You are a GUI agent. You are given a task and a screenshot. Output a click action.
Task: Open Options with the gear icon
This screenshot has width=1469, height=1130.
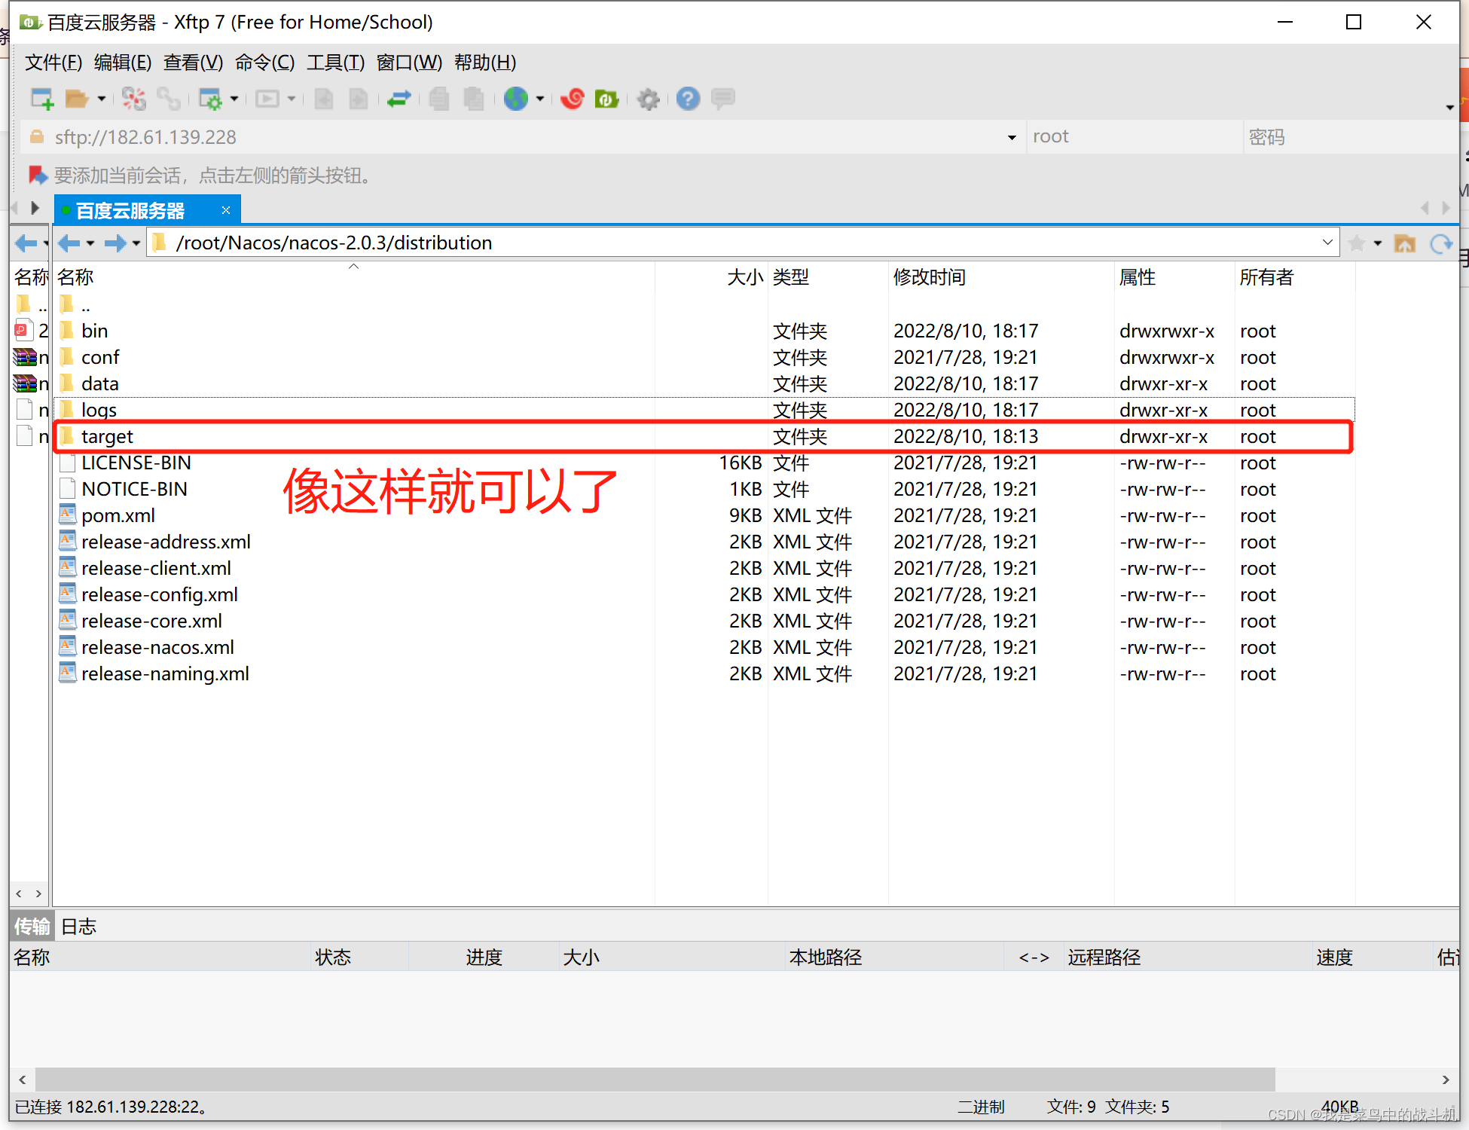coord(648,99)
